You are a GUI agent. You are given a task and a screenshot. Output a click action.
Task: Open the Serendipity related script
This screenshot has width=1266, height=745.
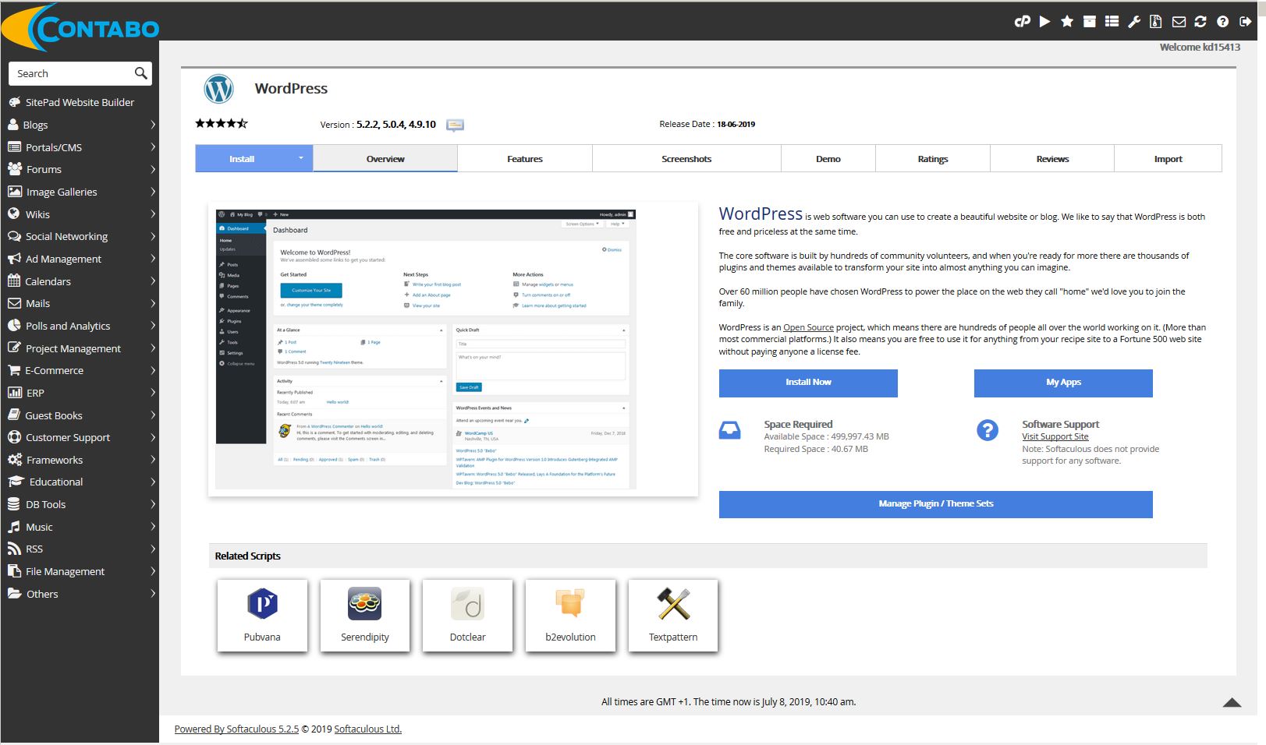tap(365, 615)
